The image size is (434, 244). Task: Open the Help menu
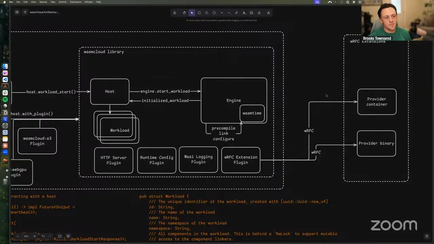(x=98, y=2)
